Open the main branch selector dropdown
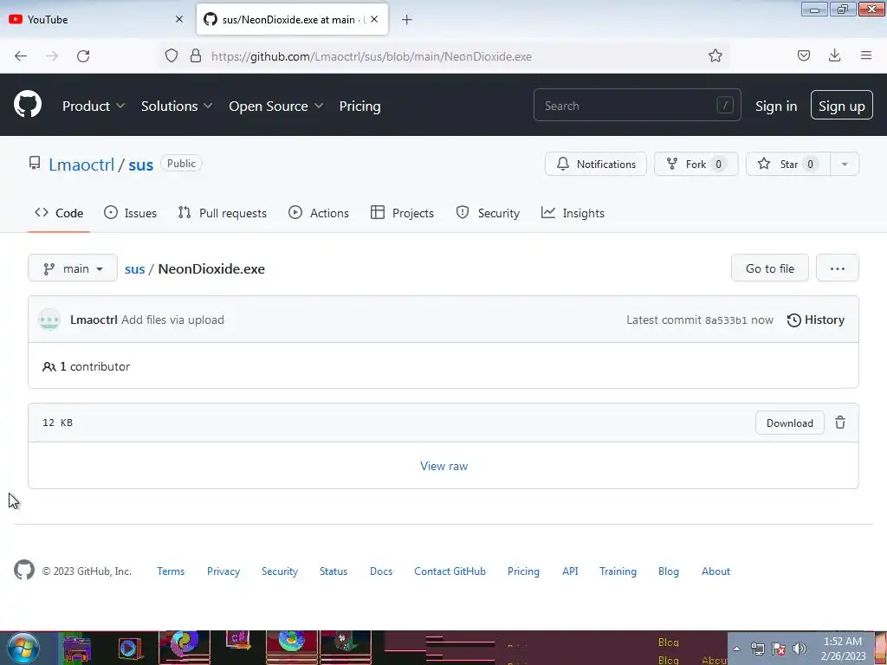The height and width of the screenshot is (665, 887). click(73, 268)
